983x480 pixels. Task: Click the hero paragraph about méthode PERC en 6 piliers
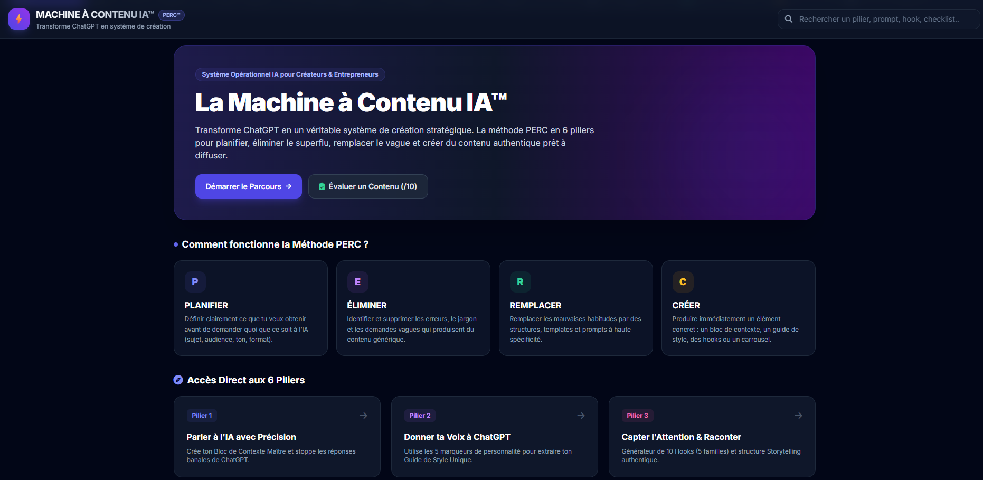point(394,143)
